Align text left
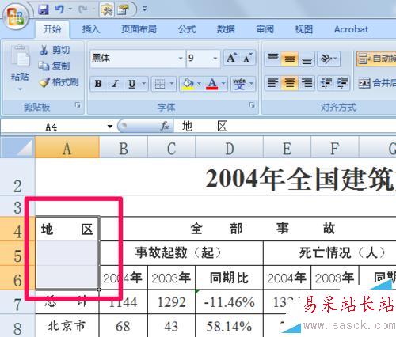This screenshot has height=337, width=396. point(272,83)
